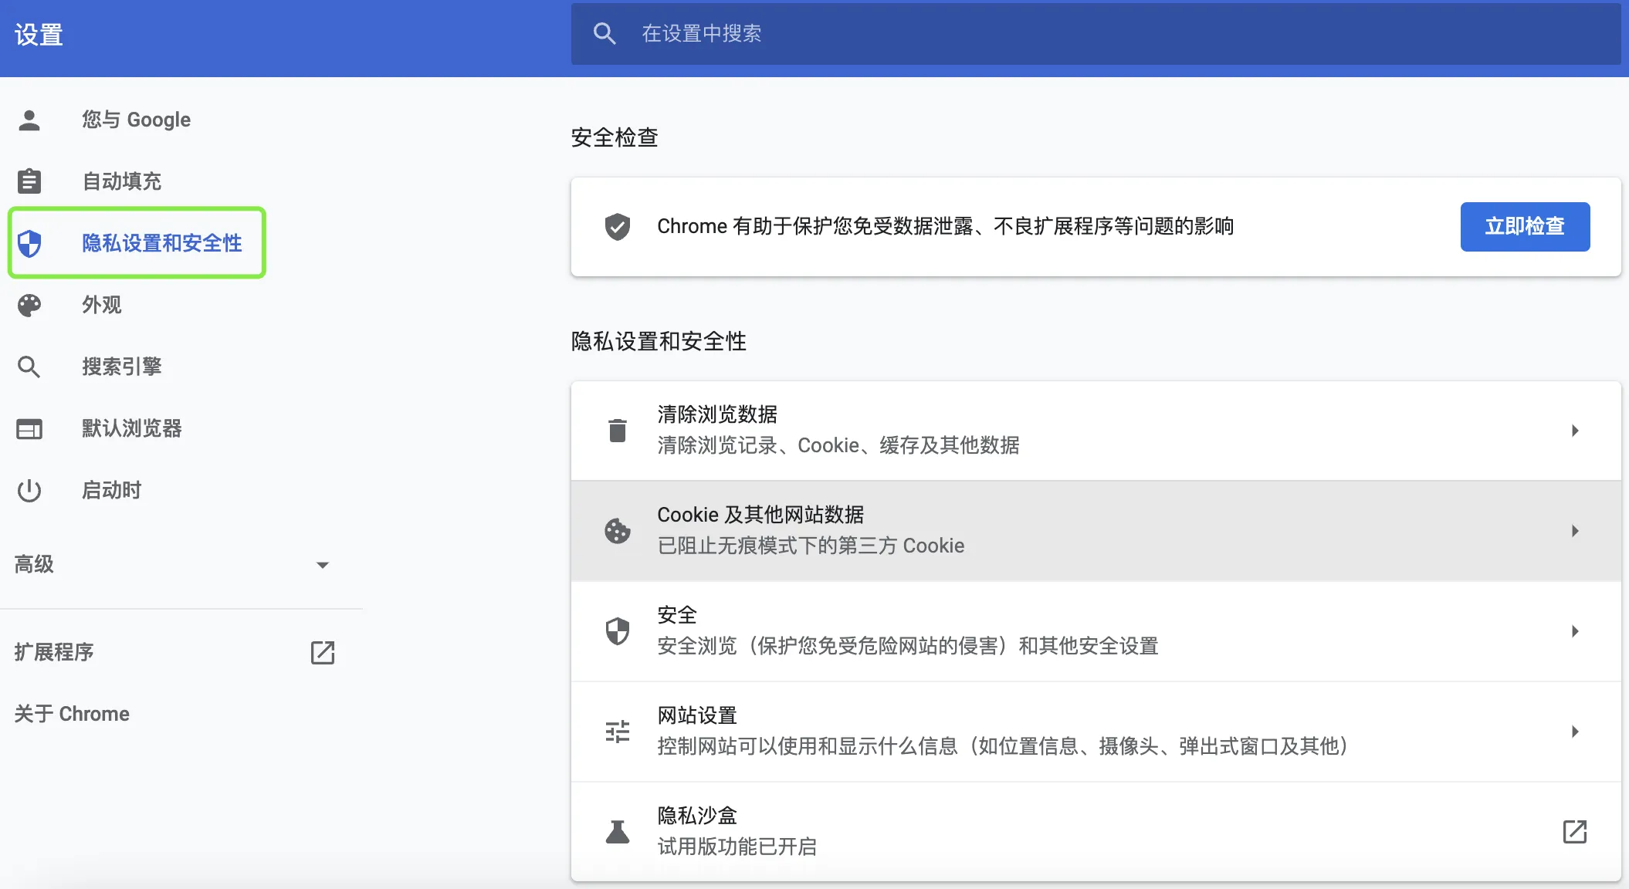Click the clipboard icon for 自动填充

click(x=29, y=181)
